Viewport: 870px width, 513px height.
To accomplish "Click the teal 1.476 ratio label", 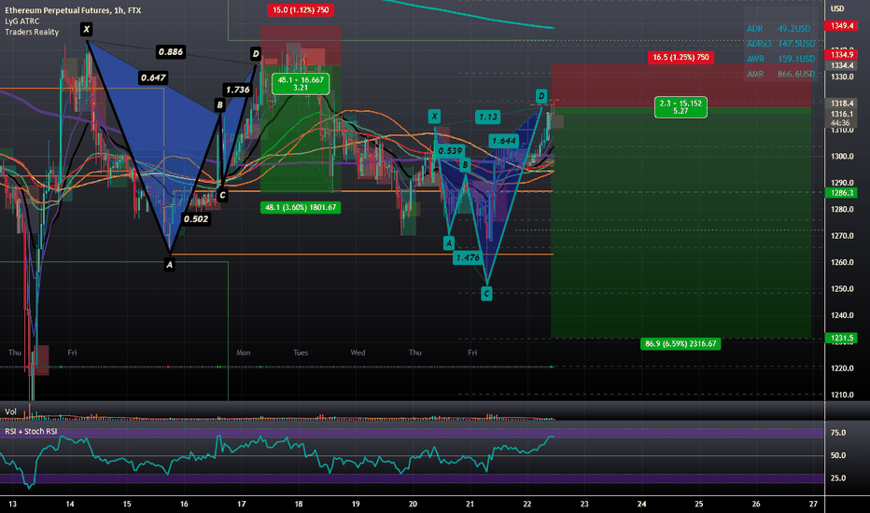I will [x=468, y=257].
